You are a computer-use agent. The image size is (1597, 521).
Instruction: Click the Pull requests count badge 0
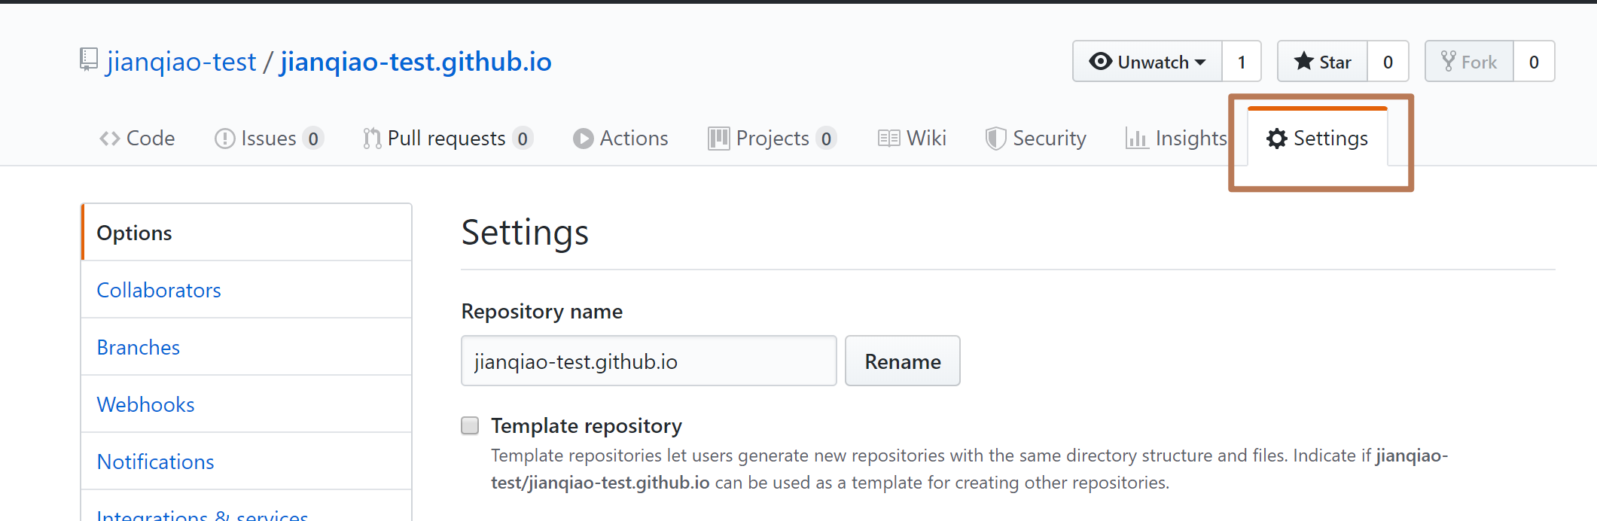pyautogui.click(x=523, y=139)
